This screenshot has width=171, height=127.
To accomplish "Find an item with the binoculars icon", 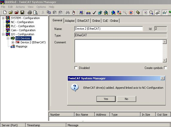I will (x=68, y=13).
